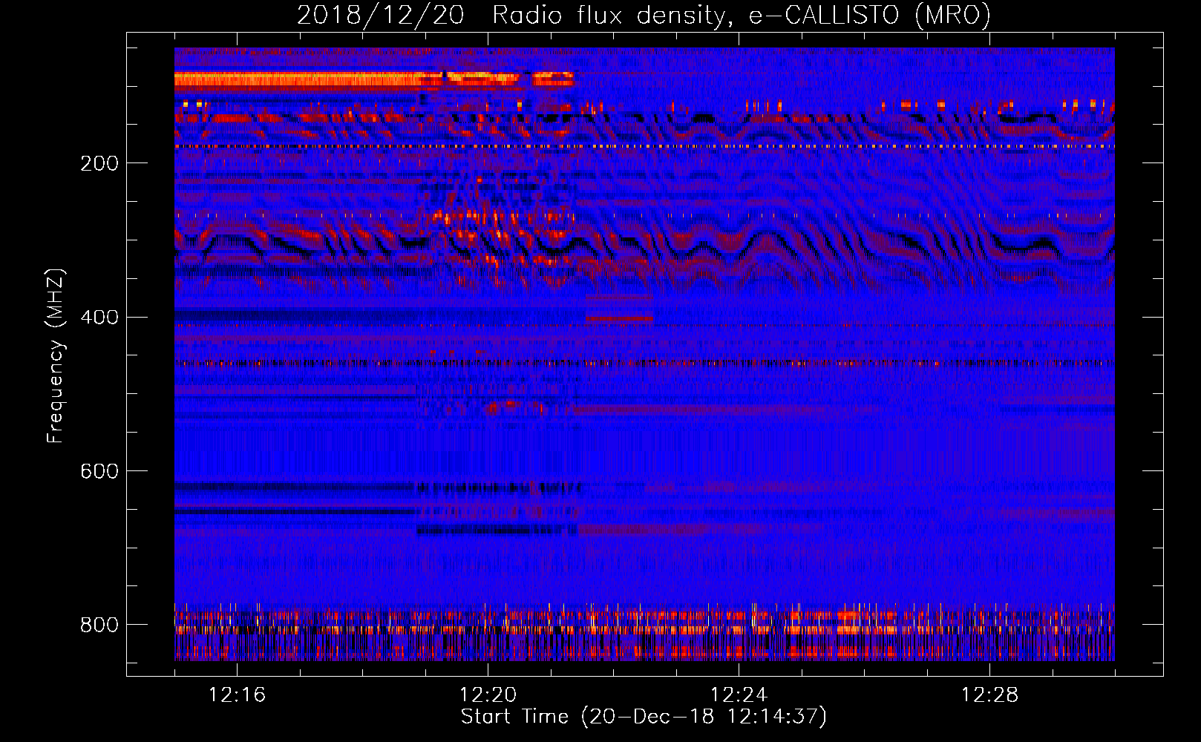Click the 800 frequency tick label
The image size is (1201, 742).
click(99, 625)
